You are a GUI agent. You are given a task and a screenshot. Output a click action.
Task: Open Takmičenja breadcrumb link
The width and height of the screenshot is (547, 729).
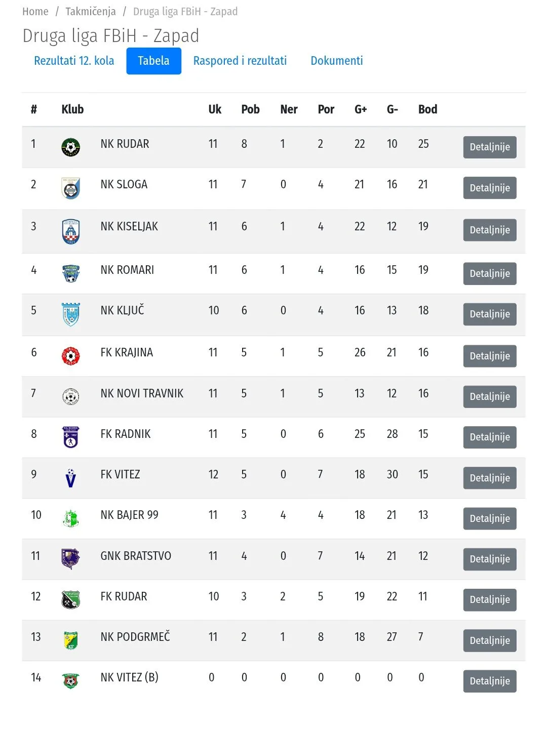pyautogui.click(x=90, y=11)
